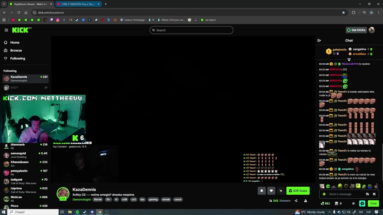Click the browser home button
This screenshot has height=215, width=383.
[26, 13]
